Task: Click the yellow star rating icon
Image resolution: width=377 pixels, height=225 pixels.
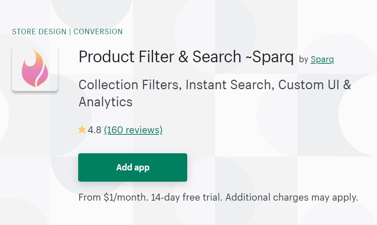Action: (82, 130)
